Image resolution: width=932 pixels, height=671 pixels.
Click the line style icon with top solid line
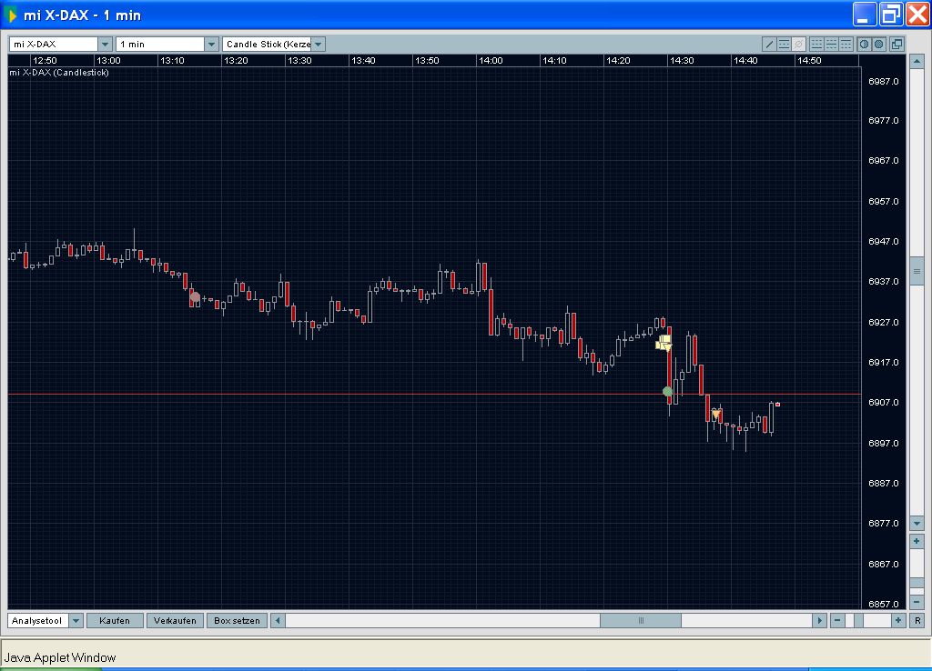click(846, 44)
